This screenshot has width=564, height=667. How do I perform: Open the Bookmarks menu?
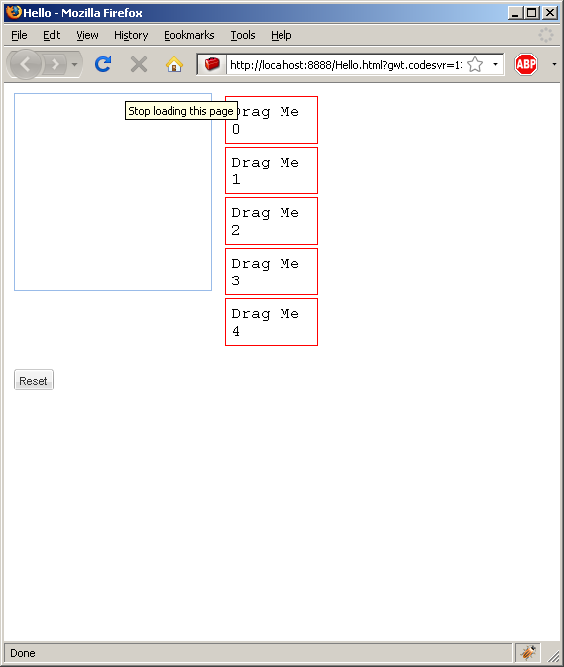coord(189,35)
